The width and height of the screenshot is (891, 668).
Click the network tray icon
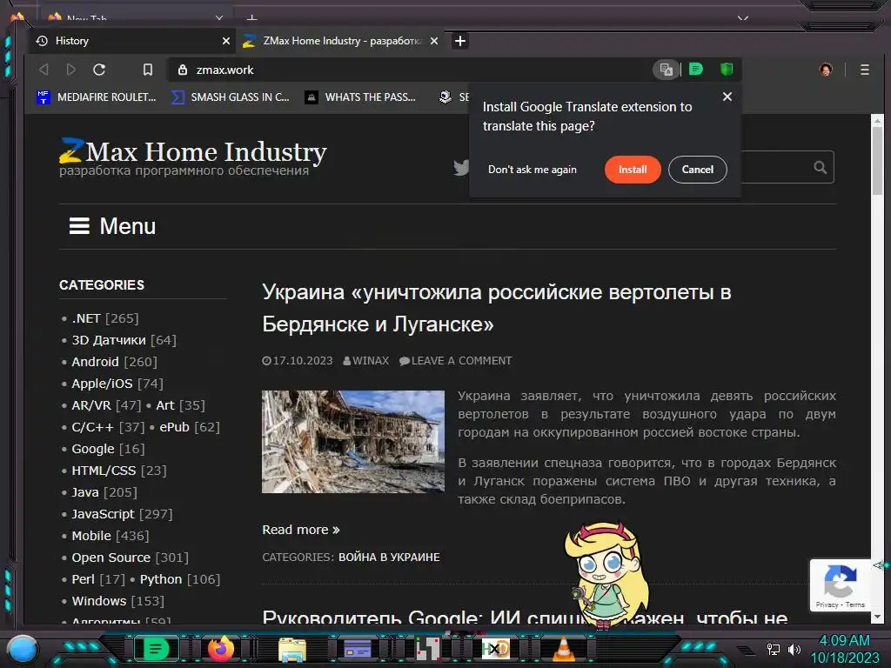tap(773, 649)
